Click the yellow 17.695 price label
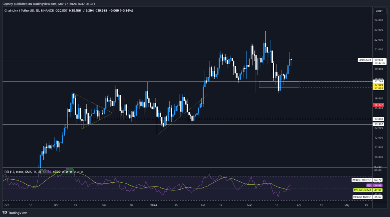 [x=379, y=85]
